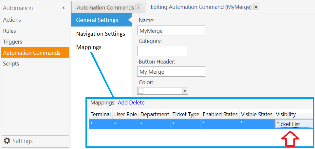Image resolution: width=315 pixels, height=149 pixels.
Task: Click the Settings gear icon
Action: click(7, 141)
